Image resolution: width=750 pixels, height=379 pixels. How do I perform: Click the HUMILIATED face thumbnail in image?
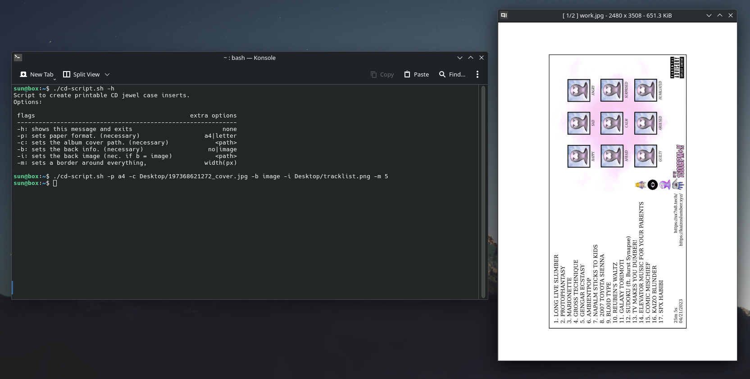[x=645, y=90]
